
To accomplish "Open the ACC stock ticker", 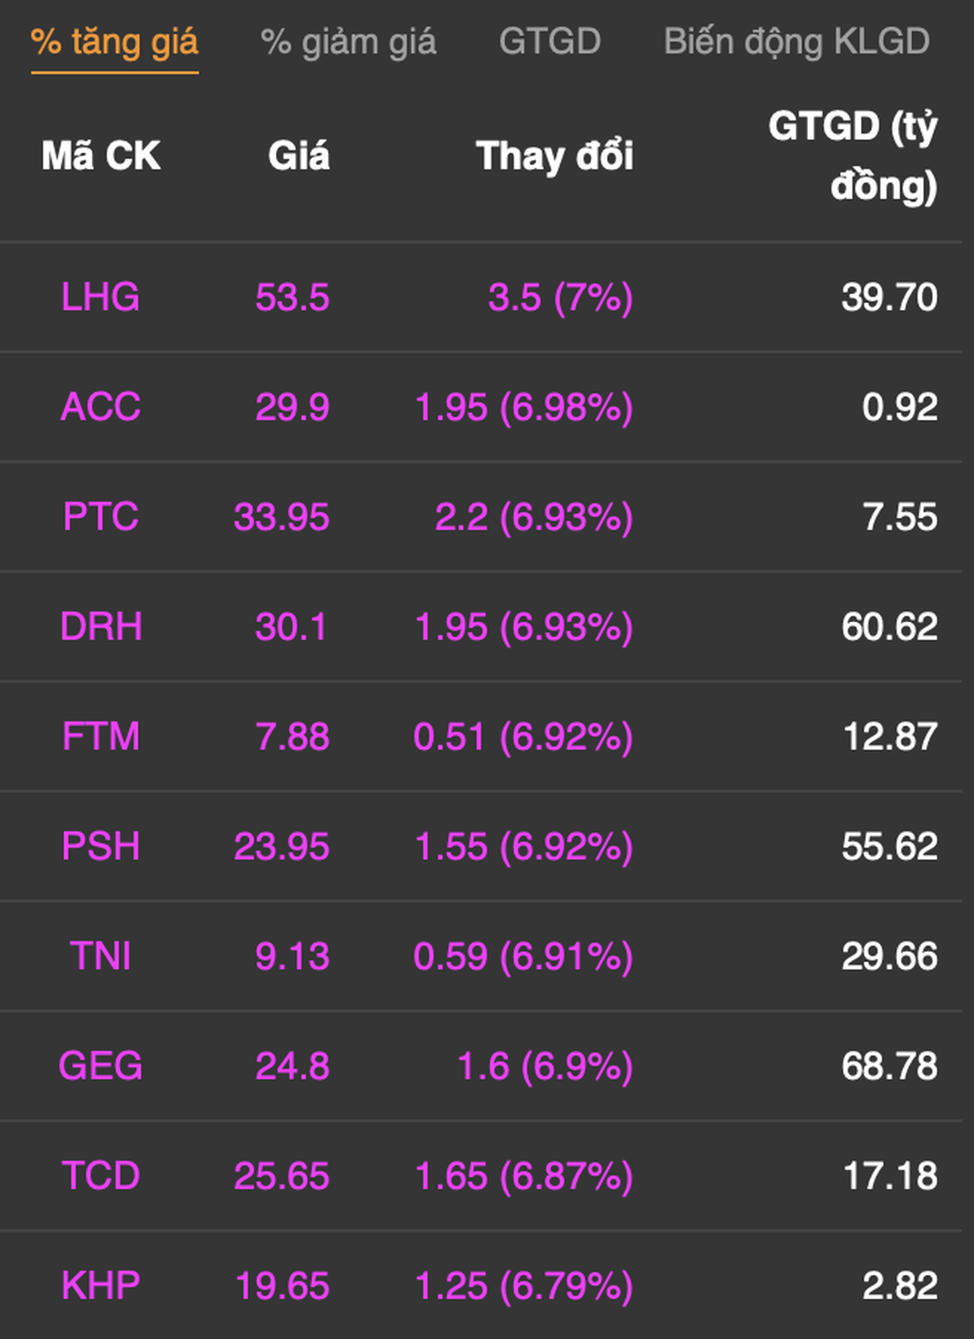I will click(100, 407).
